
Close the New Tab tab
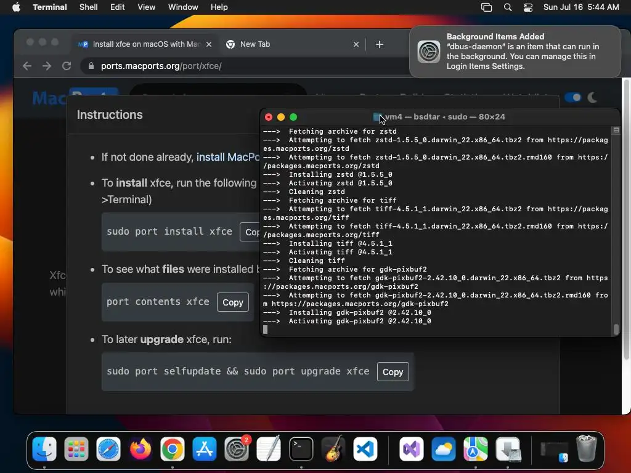356,44
